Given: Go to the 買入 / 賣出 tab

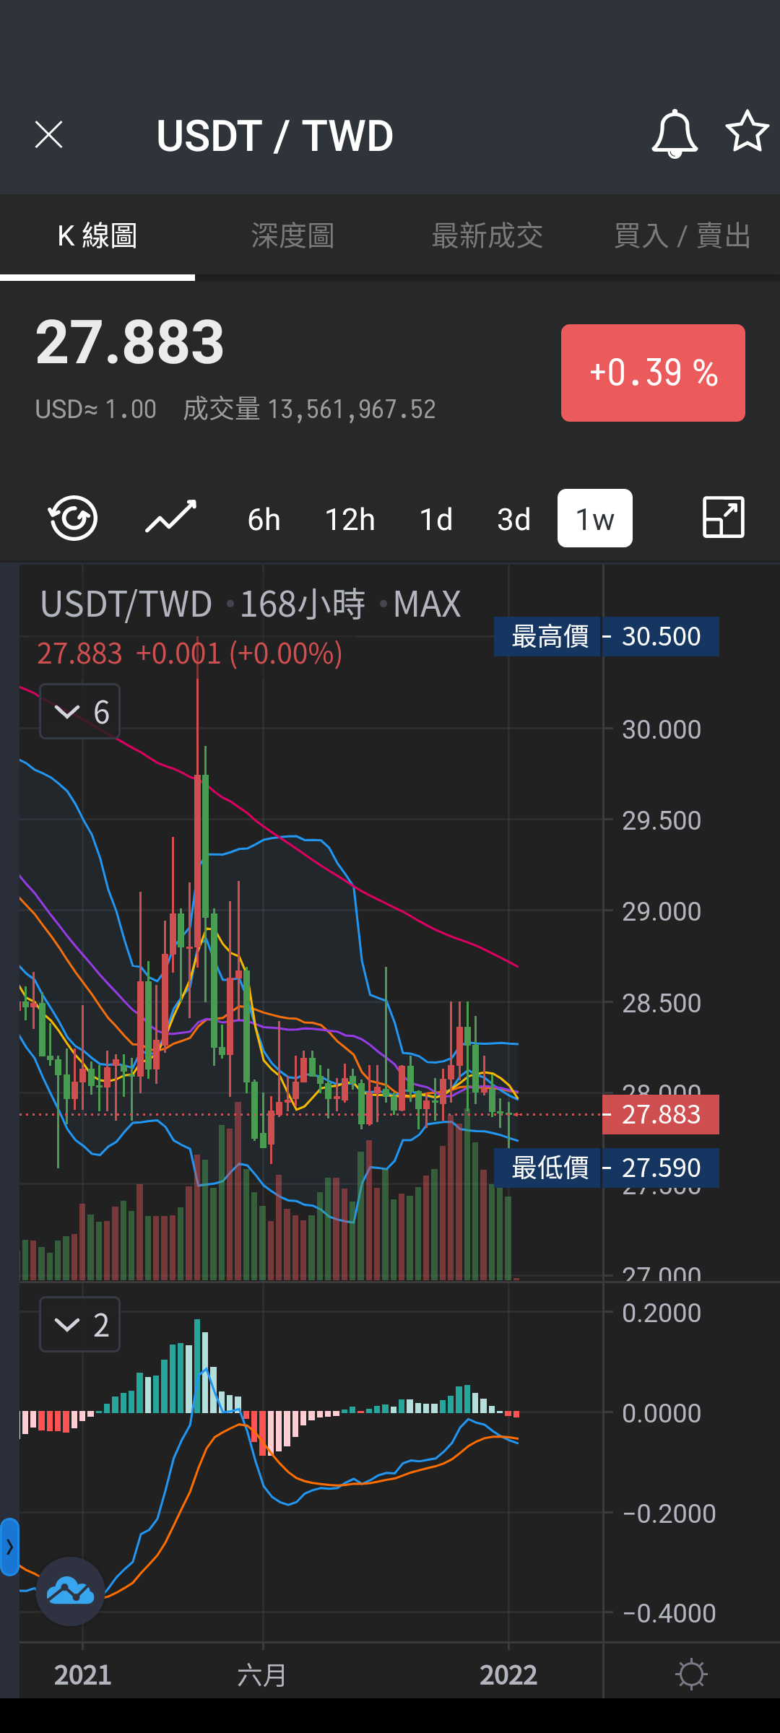Looking at the screenshot, I should tap(682, 236).
